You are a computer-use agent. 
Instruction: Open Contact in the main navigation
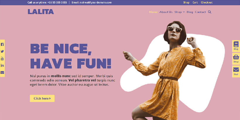pyautogui.click(x=200, y=12)
